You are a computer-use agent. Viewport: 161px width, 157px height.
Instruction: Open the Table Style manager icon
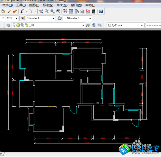[60, 18]
